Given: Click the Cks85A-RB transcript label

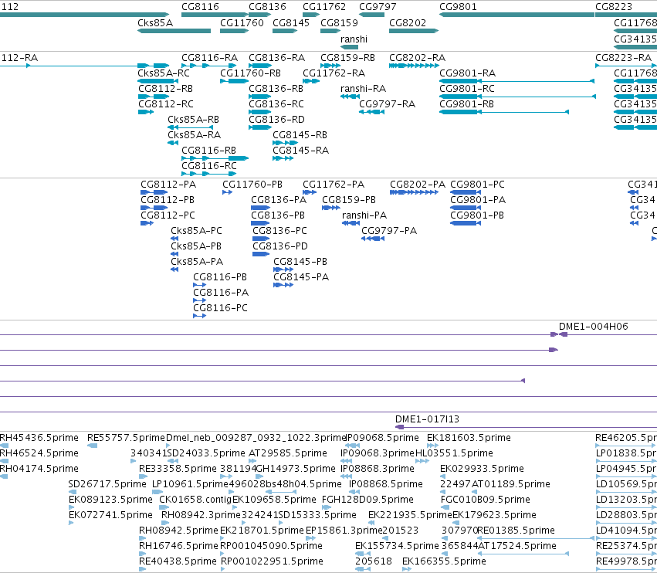Looking at the screenshot, I should [193, 120].
